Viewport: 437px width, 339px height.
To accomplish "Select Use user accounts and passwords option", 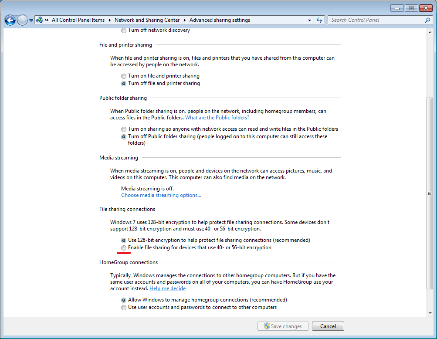I will point(124,307).
